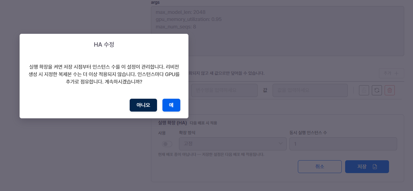The height and width of the screenshot is (191, 413).
Task: Click the 실행 확장 (HA) section heading
Action: pos(173,123)
